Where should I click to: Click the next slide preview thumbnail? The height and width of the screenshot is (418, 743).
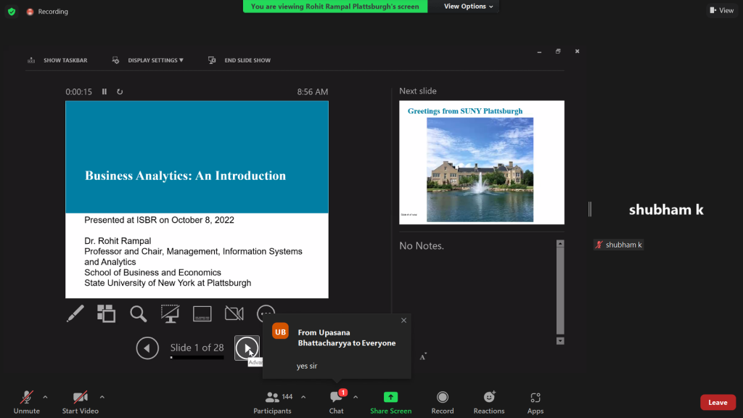tap(482, 162)
